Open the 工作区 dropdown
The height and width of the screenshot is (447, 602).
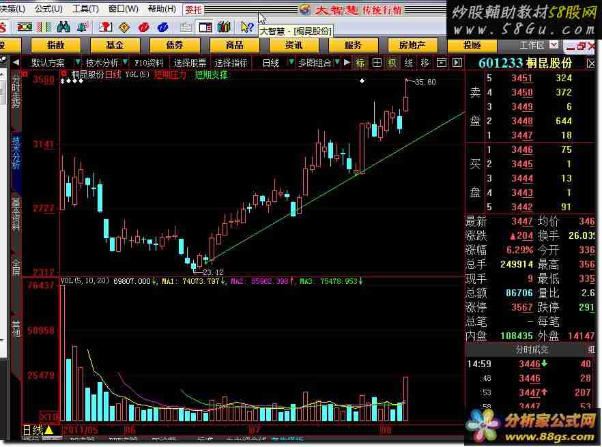[x=554, y=45]
